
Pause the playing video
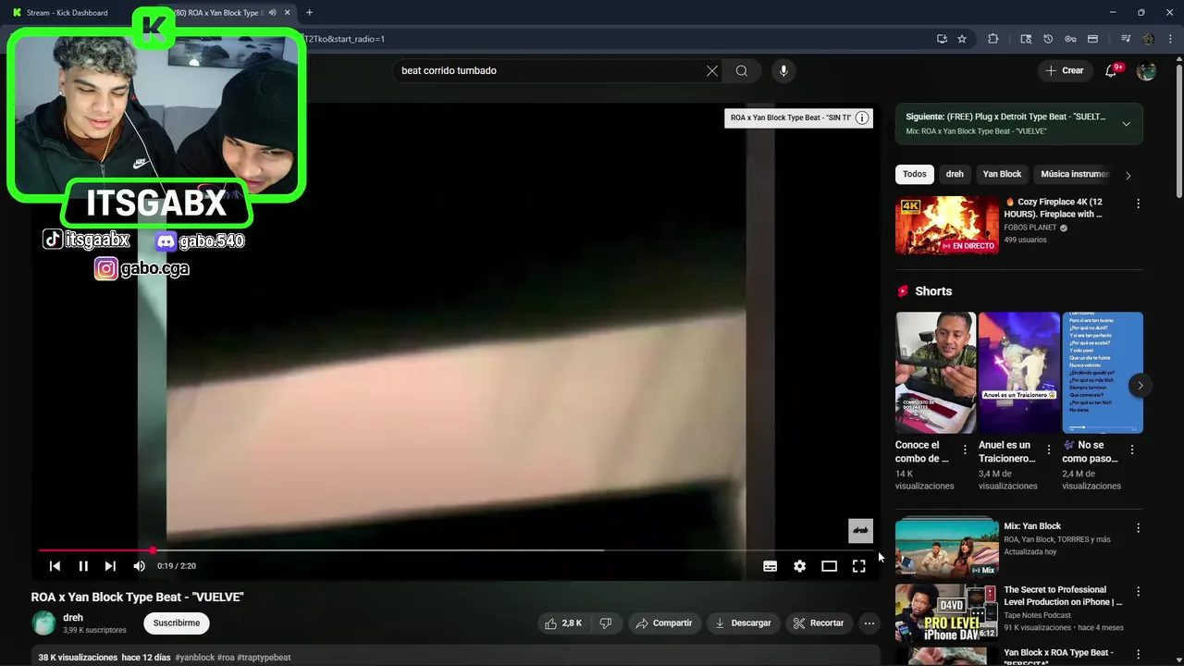click(x=83, y=566)
